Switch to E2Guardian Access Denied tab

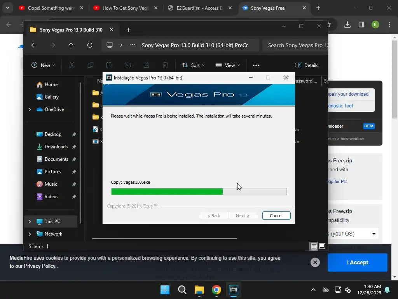[200, 8]
